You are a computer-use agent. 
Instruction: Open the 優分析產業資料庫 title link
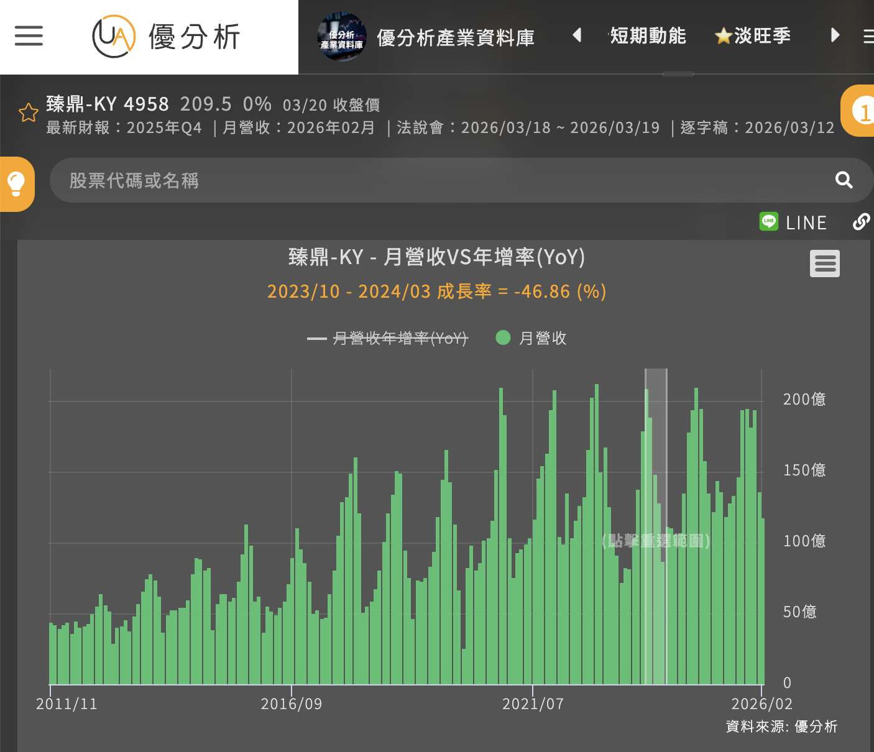tap(456, 38)
